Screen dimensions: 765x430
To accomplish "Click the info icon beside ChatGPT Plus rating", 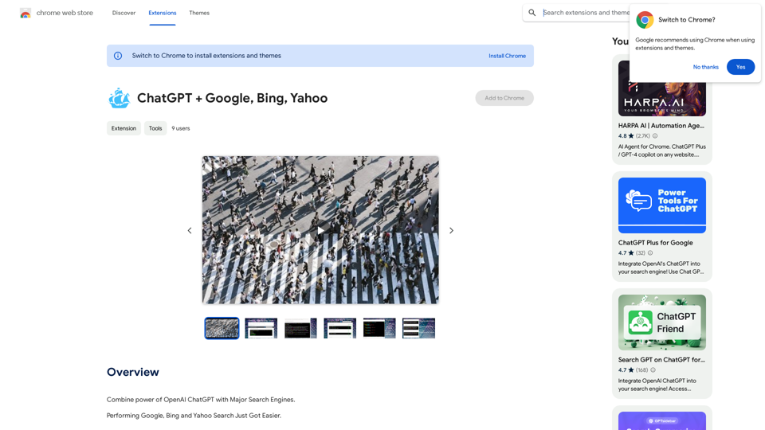I will tap(650, 253).
